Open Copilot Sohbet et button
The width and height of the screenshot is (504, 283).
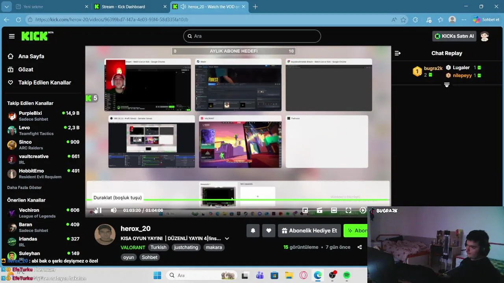[486, 19]
